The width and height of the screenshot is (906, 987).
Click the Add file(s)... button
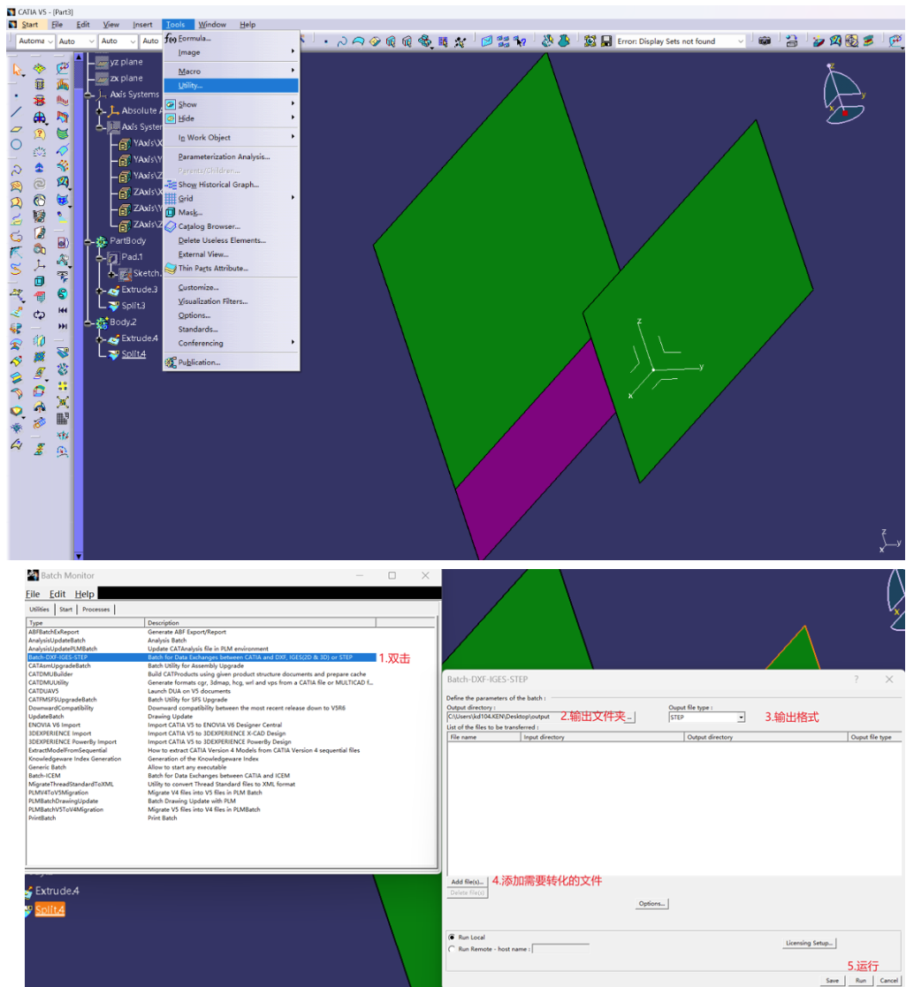[x=468, y=882]
